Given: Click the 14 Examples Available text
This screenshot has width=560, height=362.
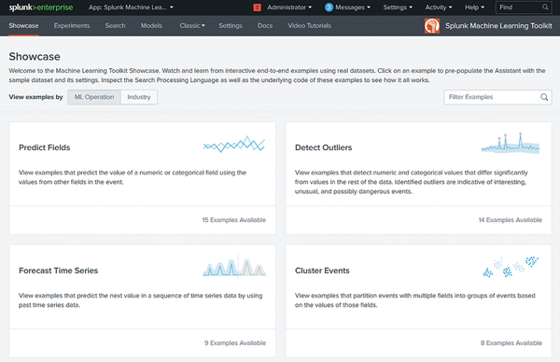Looking at the screenshot, I should 510,220.
